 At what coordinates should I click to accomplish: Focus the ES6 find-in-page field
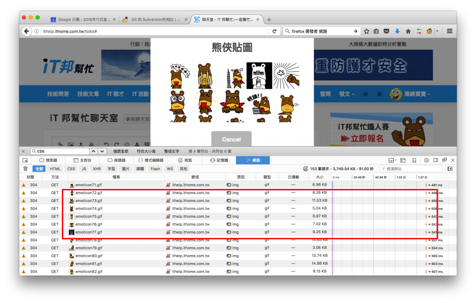[59, 151]
